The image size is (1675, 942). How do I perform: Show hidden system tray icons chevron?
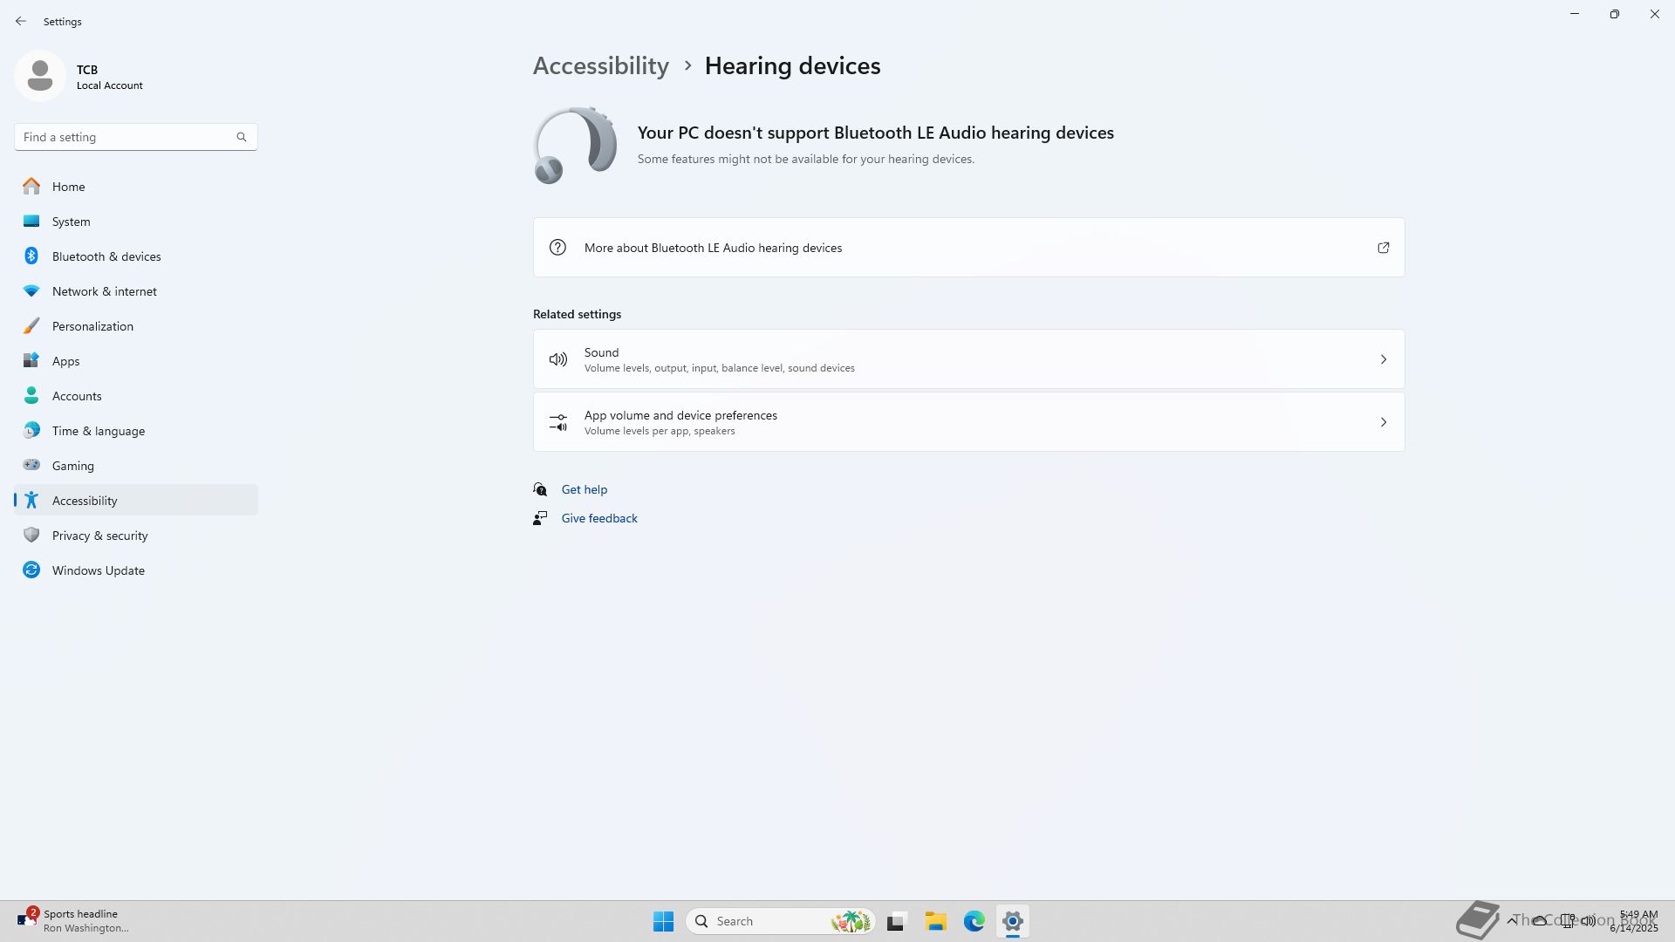click(x=1511, y=920)
